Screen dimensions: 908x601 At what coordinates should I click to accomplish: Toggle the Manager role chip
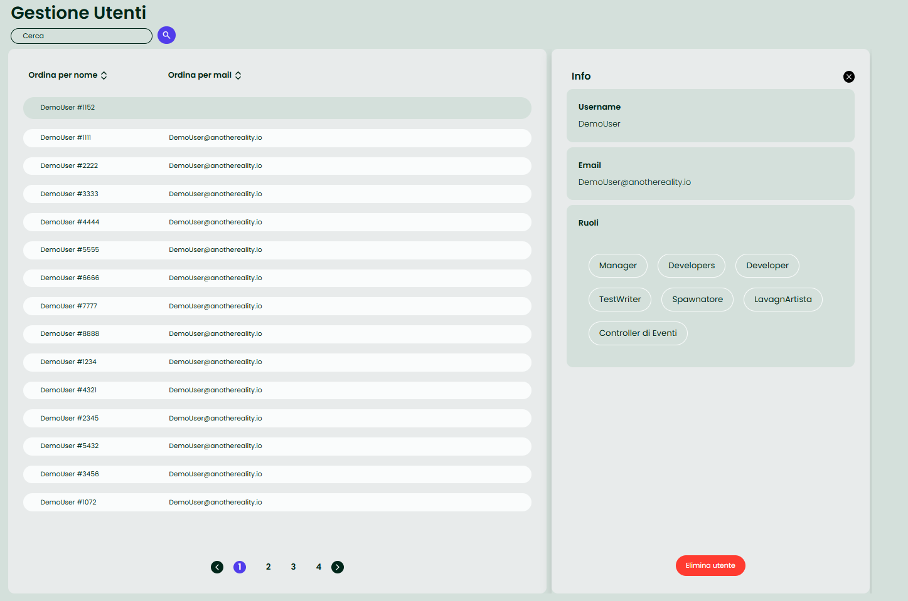[617, 266]
